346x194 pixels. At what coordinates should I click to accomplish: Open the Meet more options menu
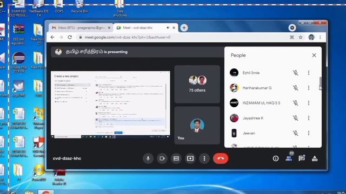(x=204, y=158)
